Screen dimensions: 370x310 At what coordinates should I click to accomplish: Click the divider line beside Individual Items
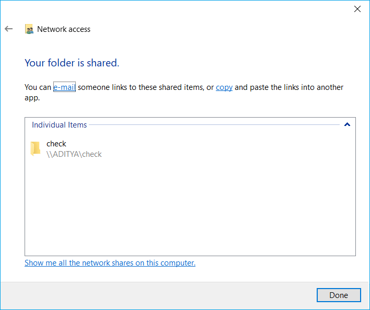pos(214,125)
